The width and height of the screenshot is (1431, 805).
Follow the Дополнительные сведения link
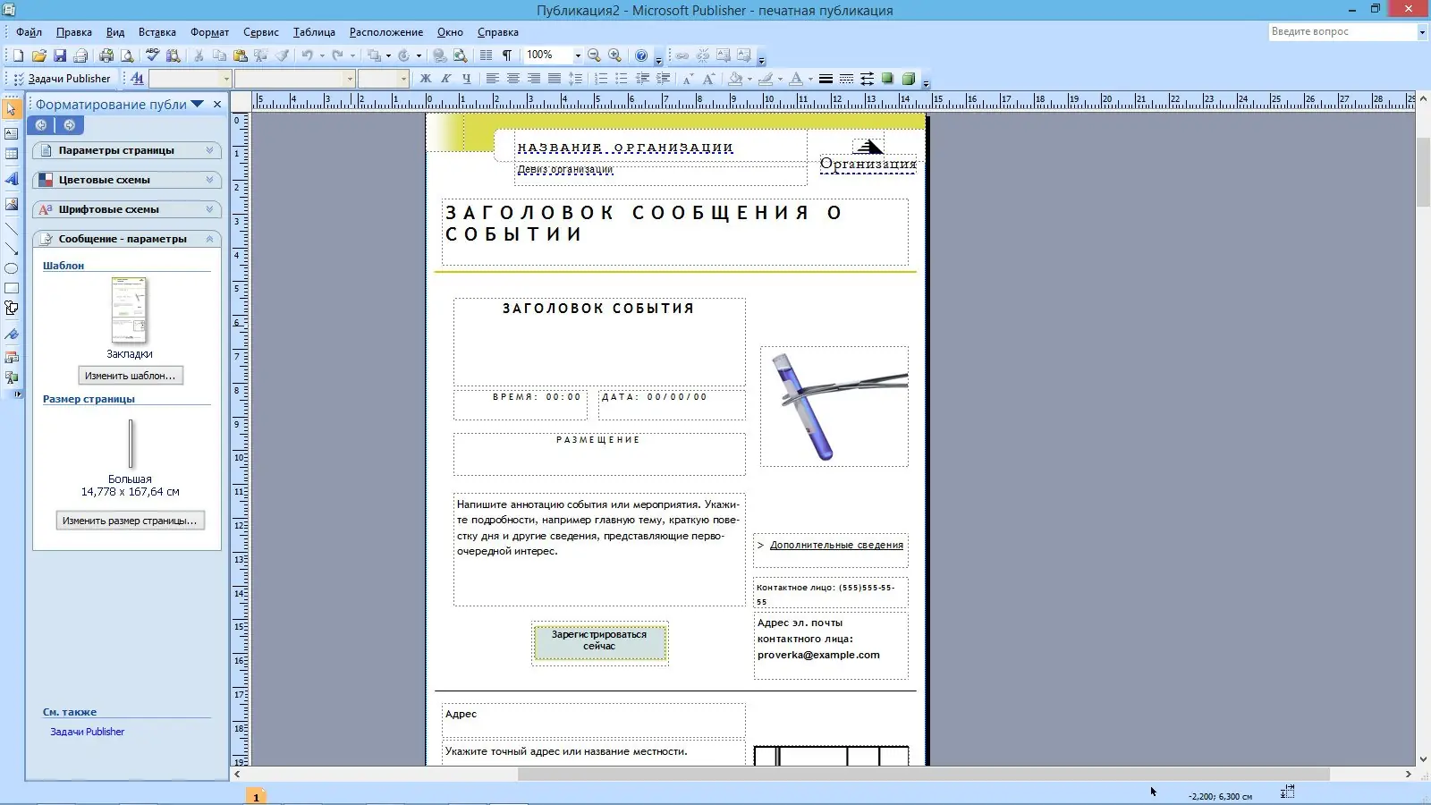(836, 545)
